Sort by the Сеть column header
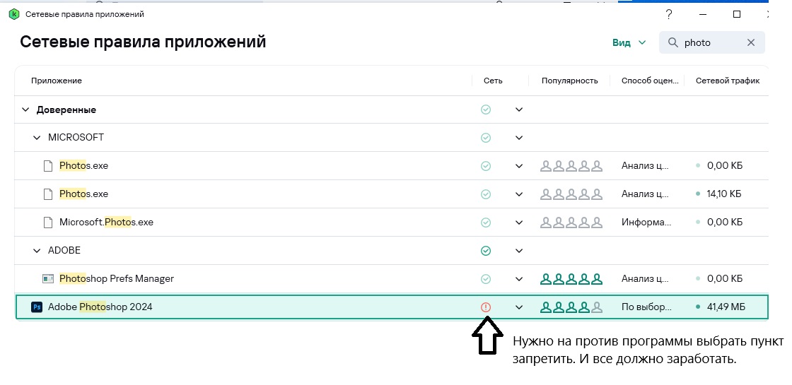 (x=493, y=81)
